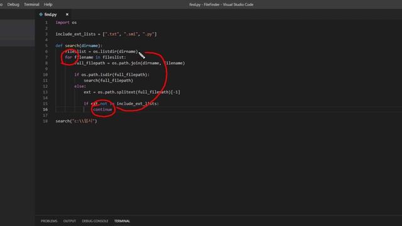Viewport: 402px width, 226px height.
Task: Click 'search(full_filepath)' on line 11
Action: pyautogui.click(x=109, y=80)
